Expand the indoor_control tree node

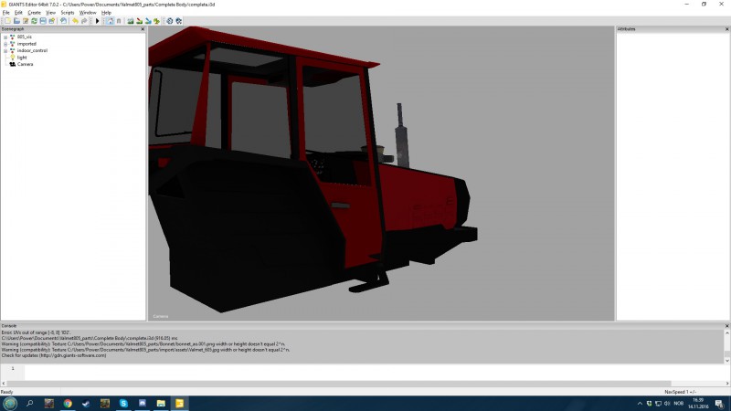(5, 51)
